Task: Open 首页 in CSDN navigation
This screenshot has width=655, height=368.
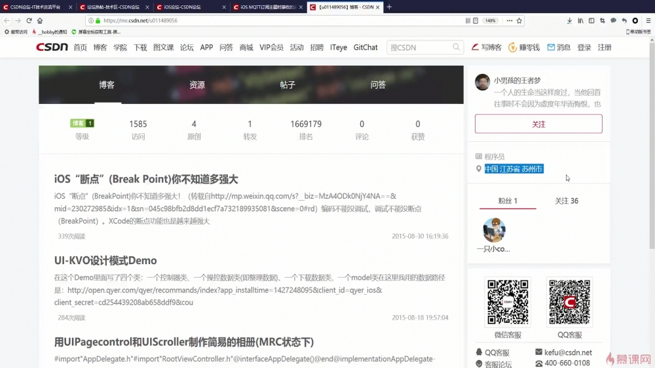Action: tap(80, 48)
